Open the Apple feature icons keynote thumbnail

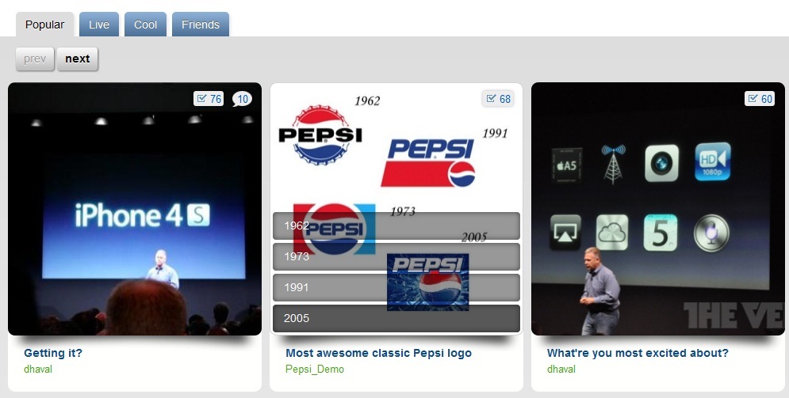[x=658, y=209]
